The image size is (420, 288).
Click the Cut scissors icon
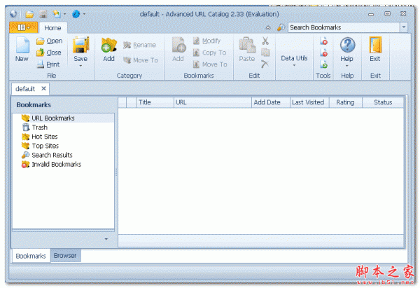[x=265, y=41]
